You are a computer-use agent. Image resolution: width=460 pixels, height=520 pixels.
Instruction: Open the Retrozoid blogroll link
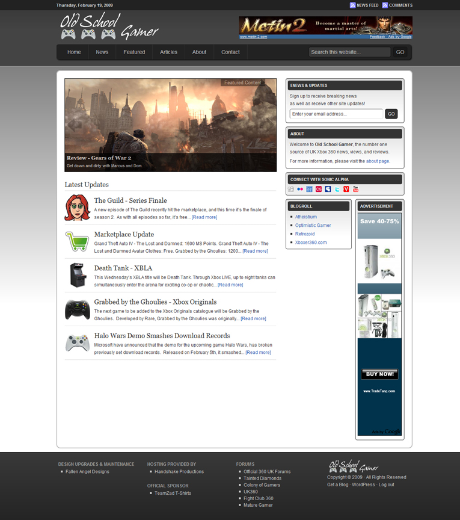tap(305, 234)
